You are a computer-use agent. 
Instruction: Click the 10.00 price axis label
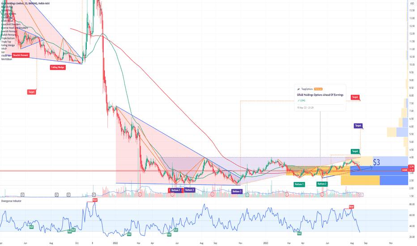(412, 64)
